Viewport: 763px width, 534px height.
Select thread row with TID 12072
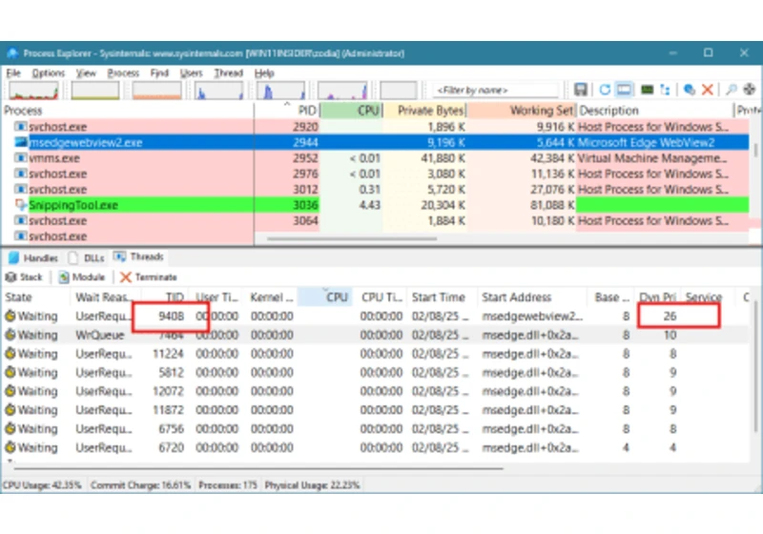pyautogui.click(x=375, y=391)
